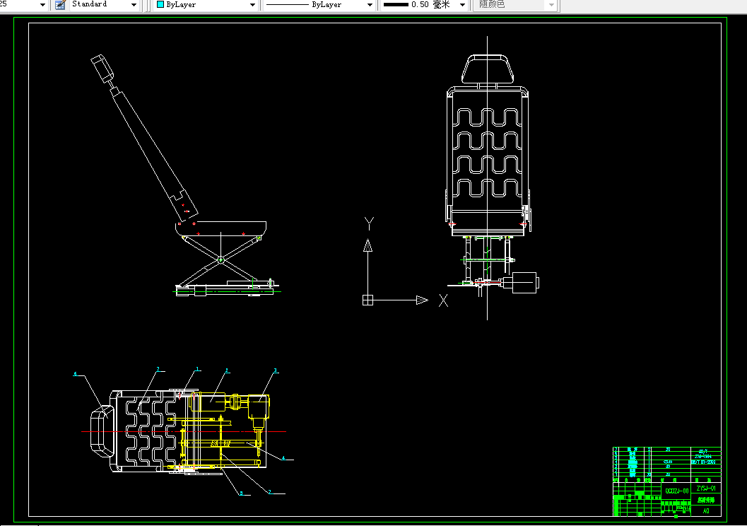Select callout number 5 in the top view
This screenshot has height=526, width=747.
(x=241, y=493)
